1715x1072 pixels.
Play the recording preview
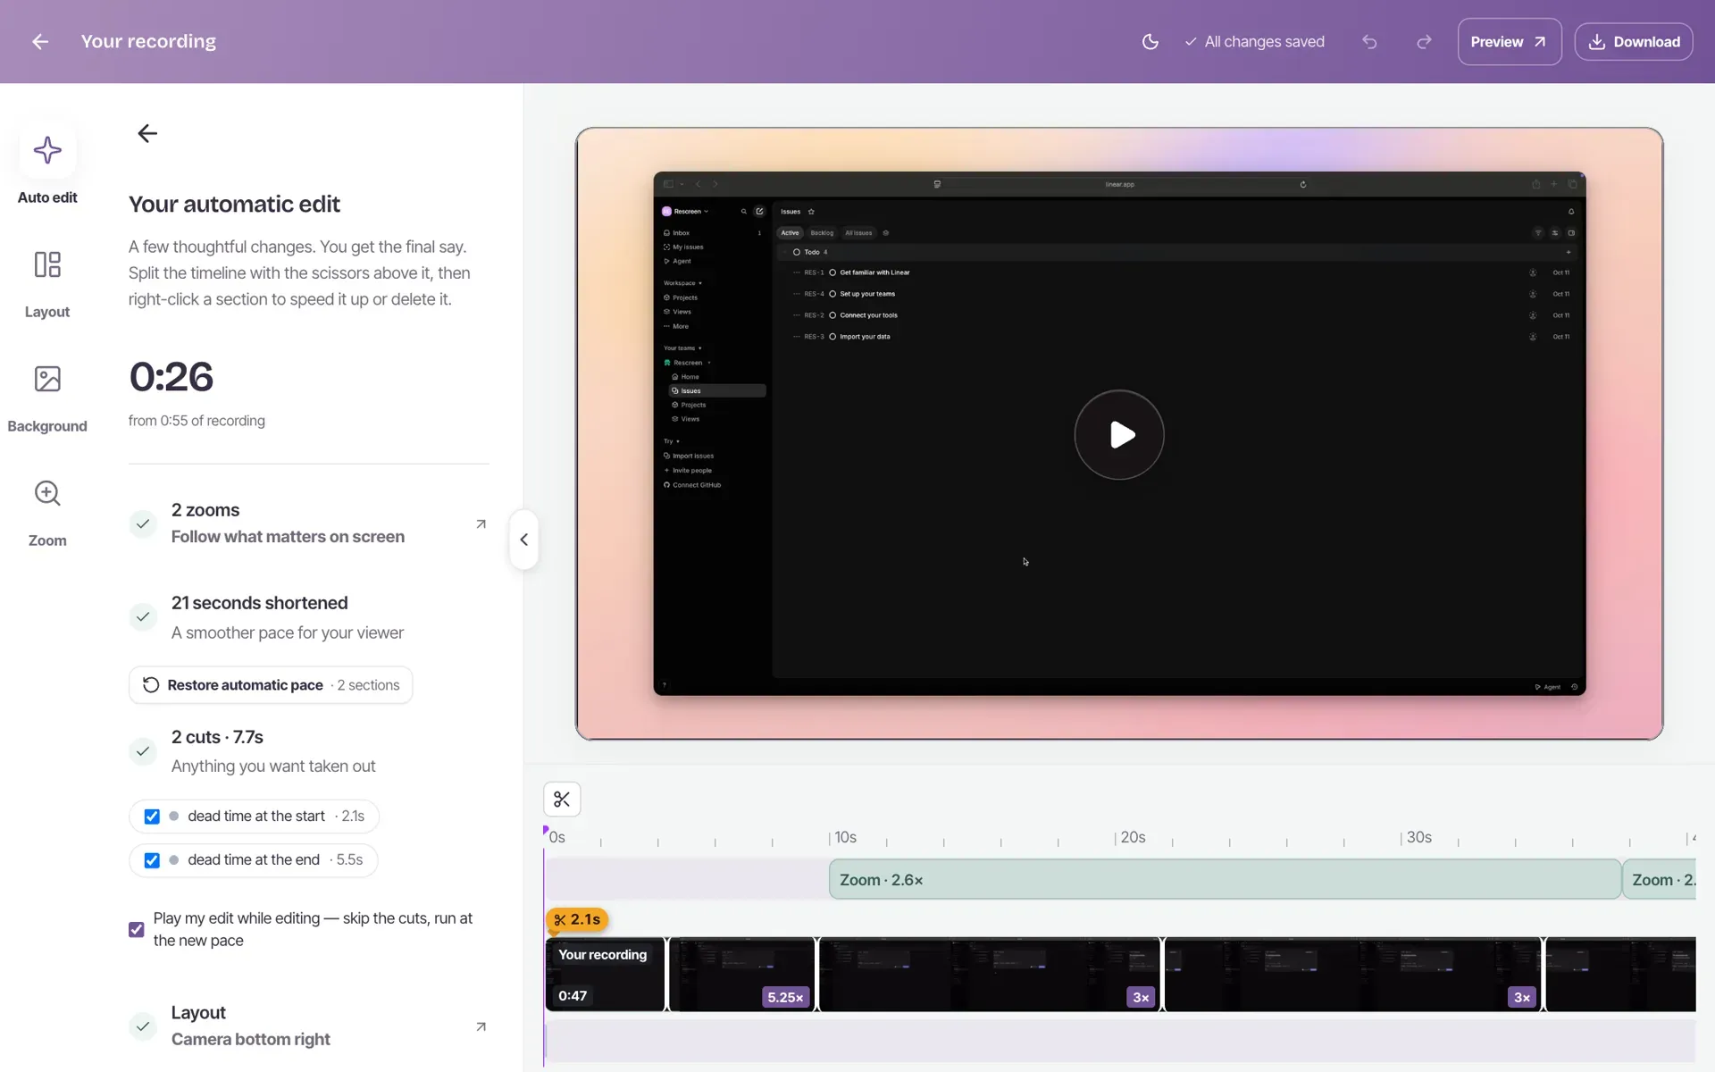point(1119,435)
